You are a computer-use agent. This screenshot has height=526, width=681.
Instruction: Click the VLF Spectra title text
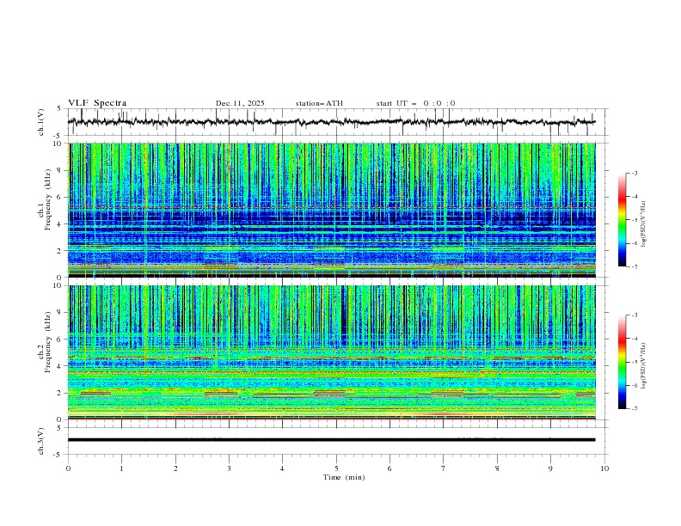click(x=97, y=103)
